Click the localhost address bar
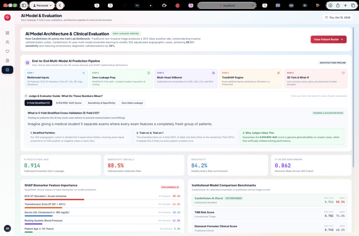The width and height of the screenshot is (359, 236). (x=227, y=5)
